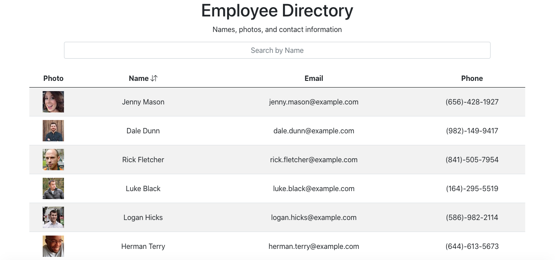Screen dimensions: 555x260
Task: Click Luke Black's profile photo
Action: click(53, 188)
